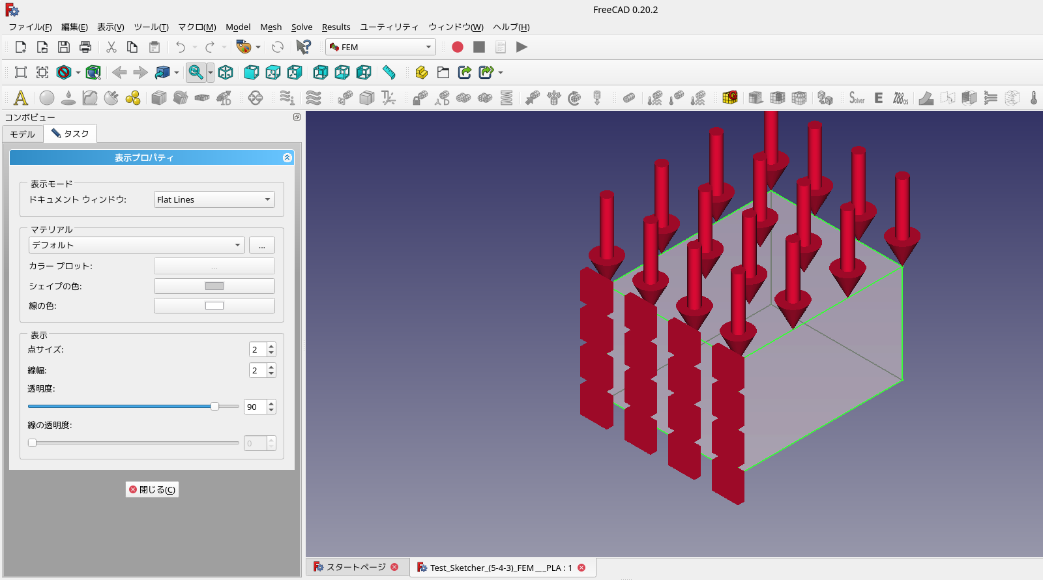This screenshot has width=1043, height=580.
Task: Toggle the pressed magnifier view button
Action: [x=196, y=72]
